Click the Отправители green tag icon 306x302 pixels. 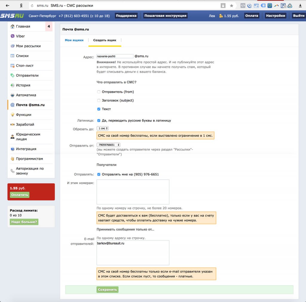(x=13, y=75)
